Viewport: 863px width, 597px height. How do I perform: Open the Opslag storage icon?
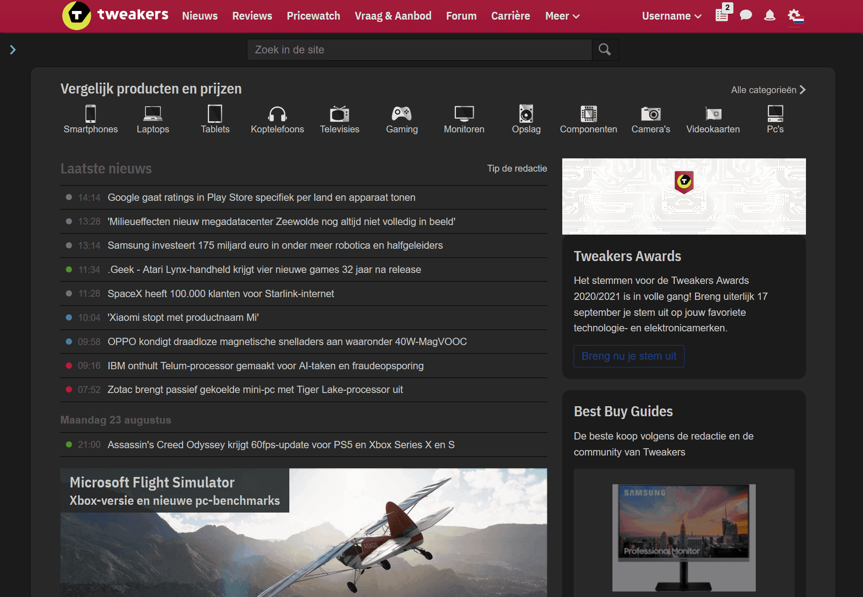[x=526, y=114]
